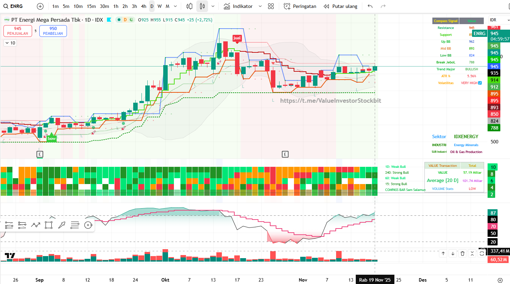Choose the 30m timeframe
Image resolution: width=510 pixels, height=284 pixels.
click(x=104, y=6)
